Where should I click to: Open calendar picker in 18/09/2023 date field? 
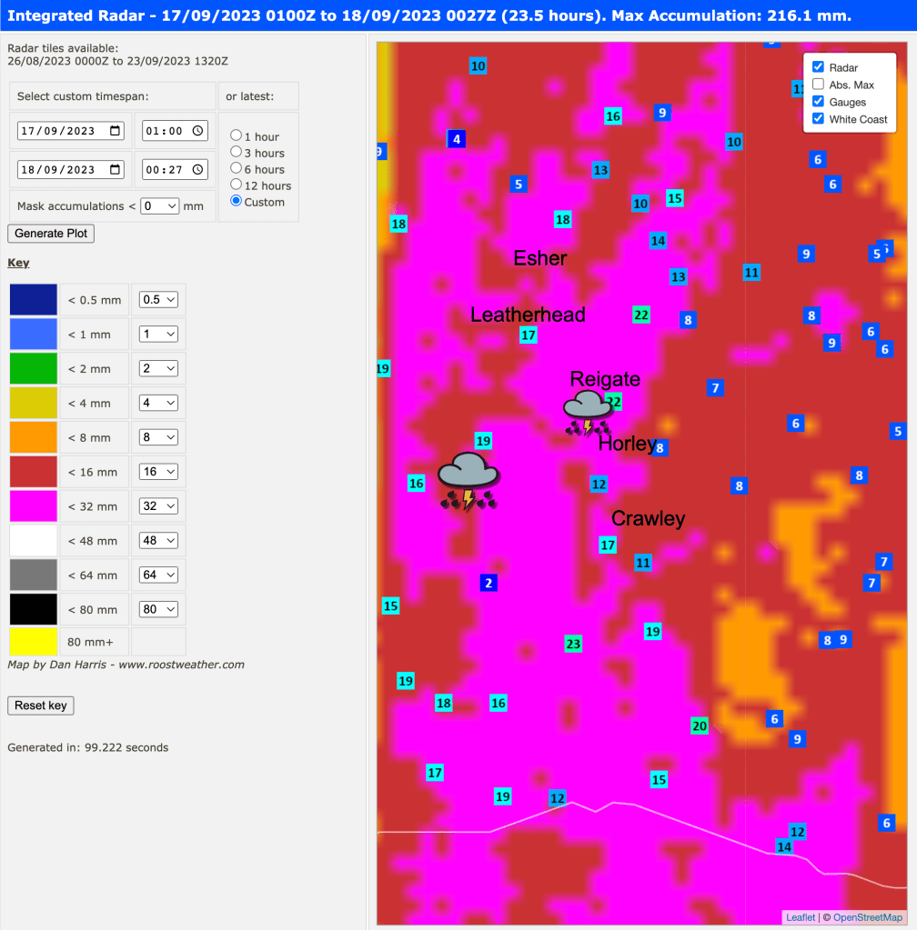[x=116, y=170]
